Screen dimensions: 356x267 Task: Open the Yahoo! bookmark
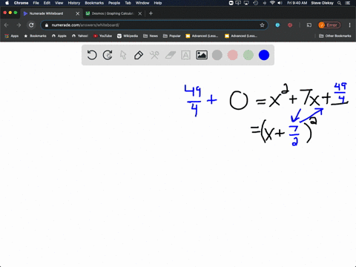(80, 36)
